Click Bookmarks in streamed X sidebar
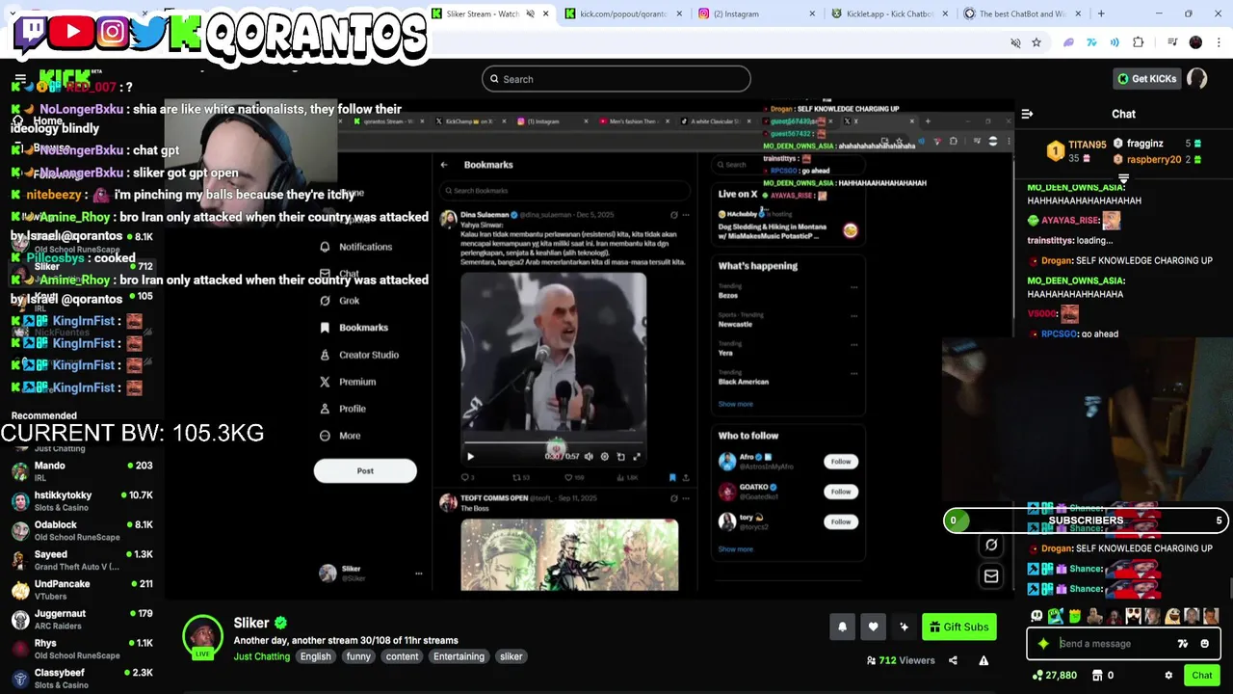Viewport: 1233px width, 694px height. (354, 328)
